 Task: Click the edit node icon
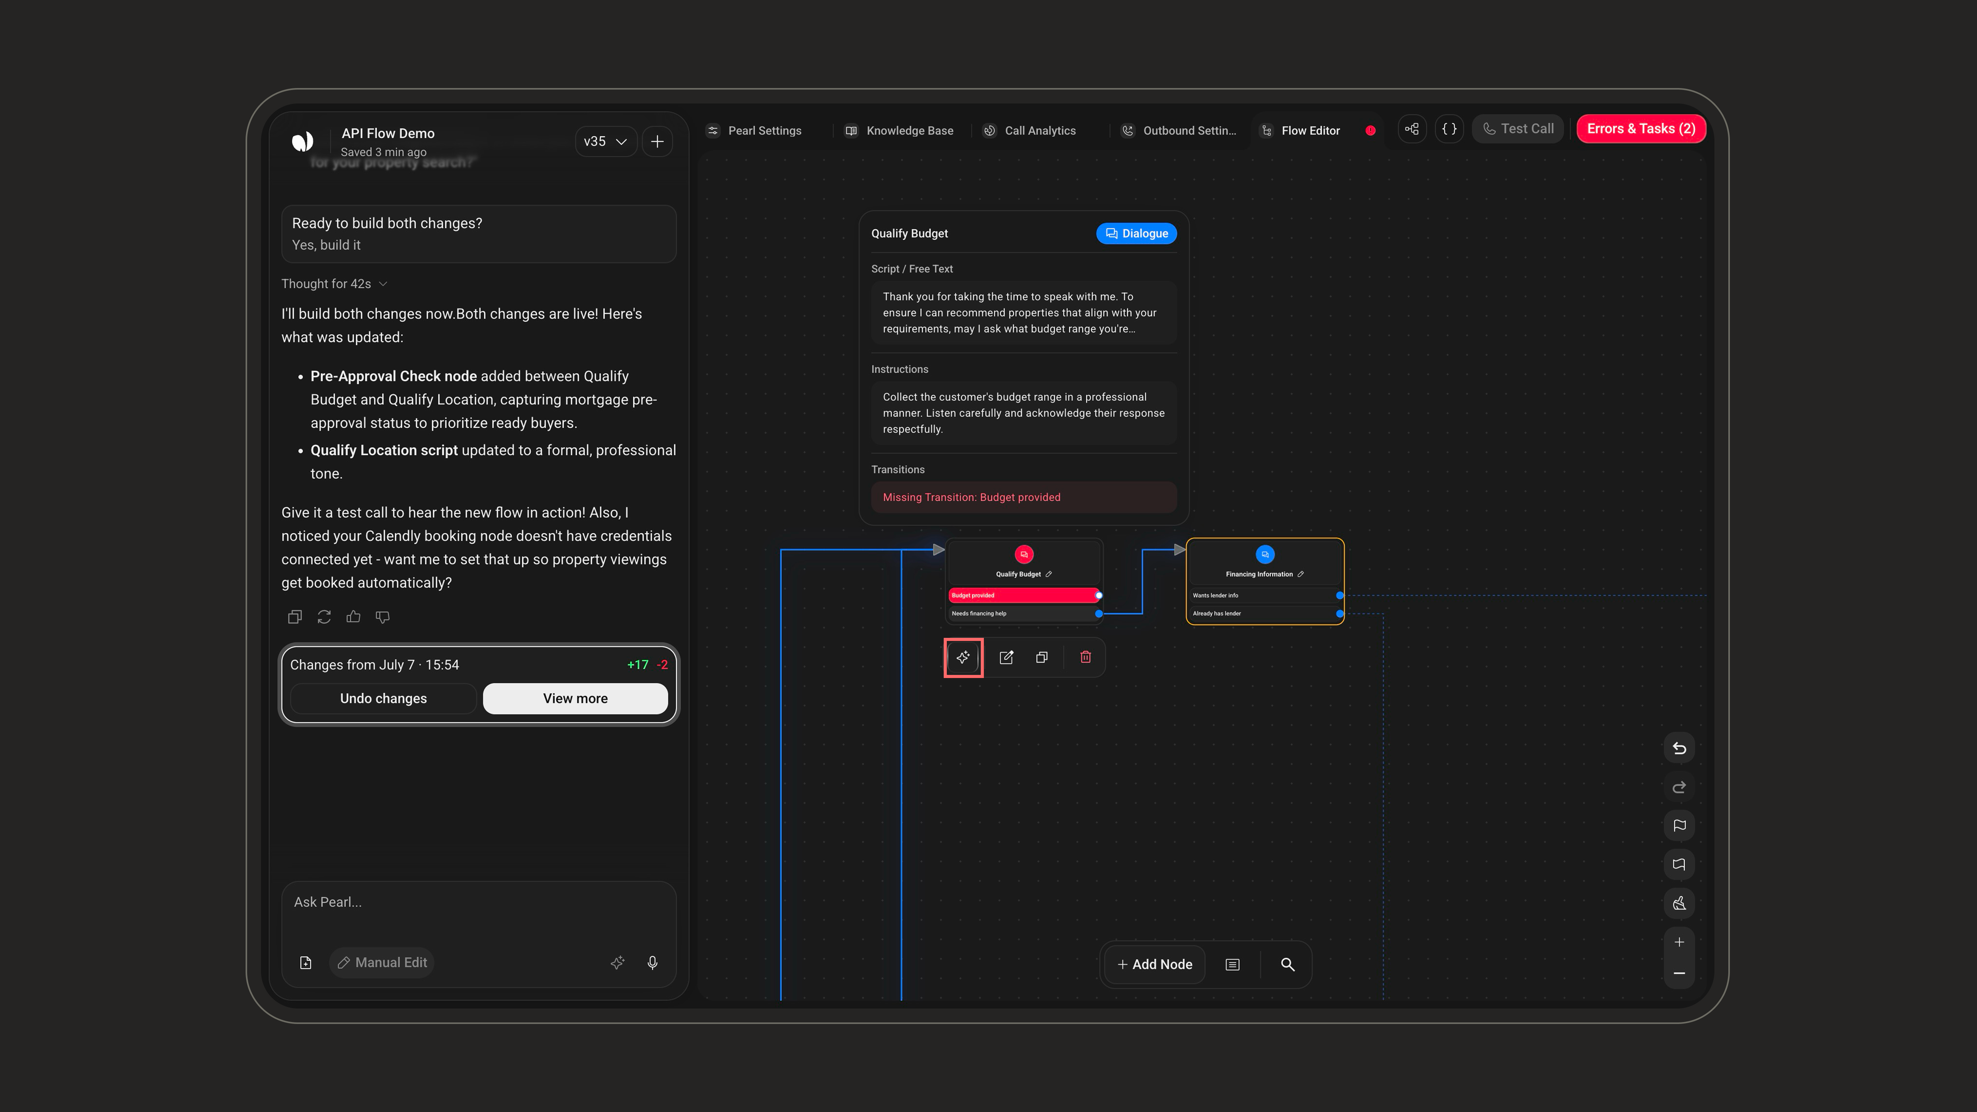[1006, 658]
